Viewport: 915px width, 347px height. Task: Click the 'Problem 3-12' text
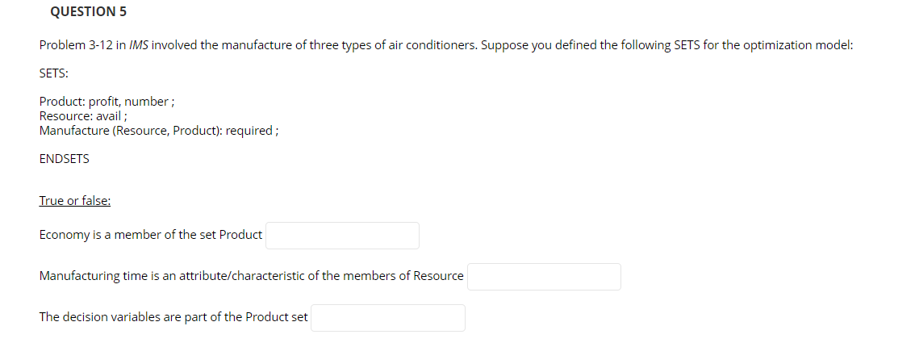pos(75,45)
